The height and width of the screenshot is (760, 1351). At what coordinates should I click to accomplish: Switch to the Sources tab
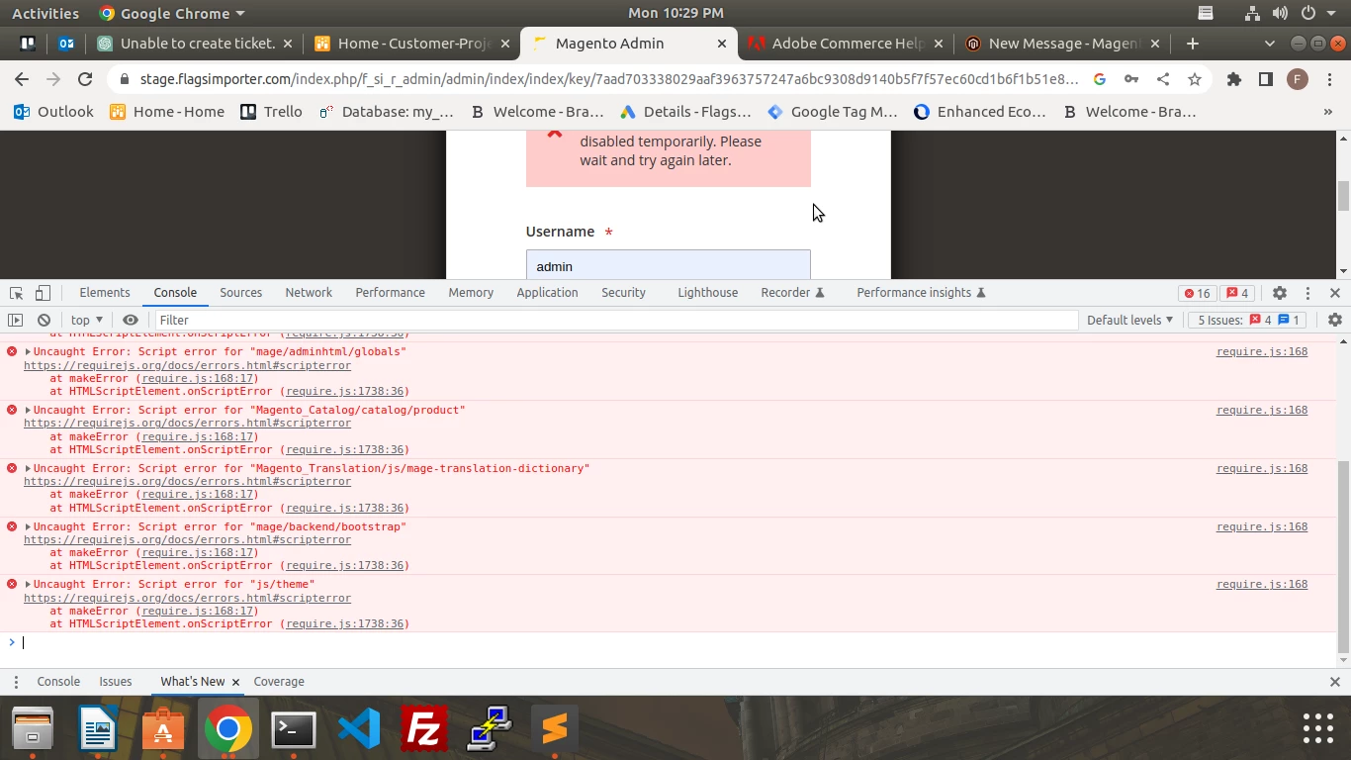241,293
